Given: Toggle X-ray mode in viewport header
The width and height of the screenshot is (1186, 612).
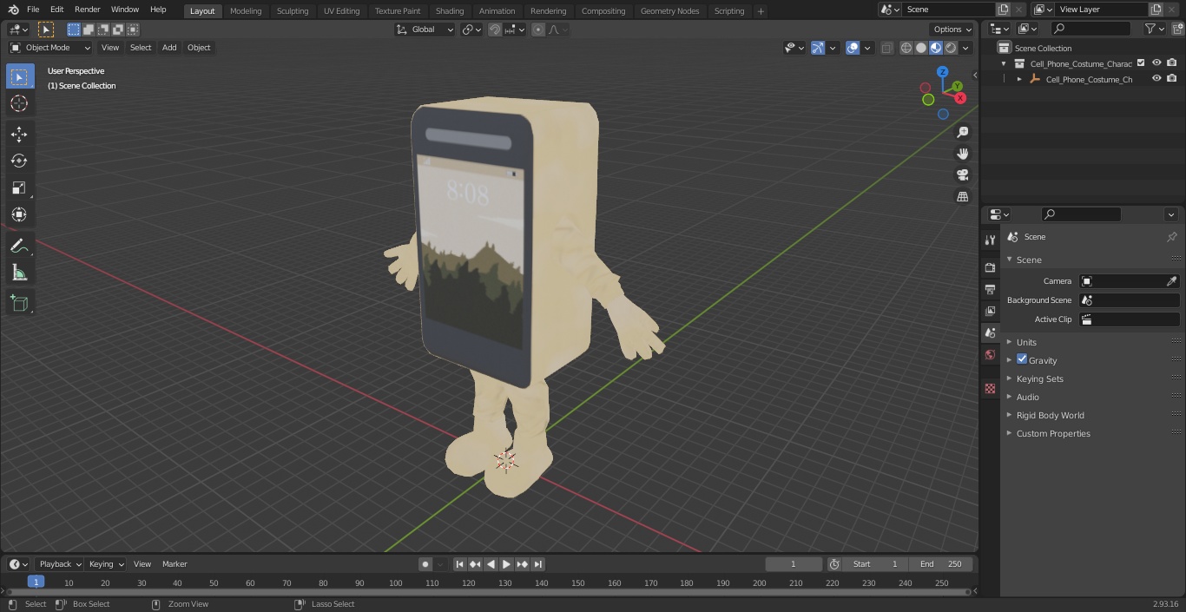Looking at the screenshot, I should (886, 48).
